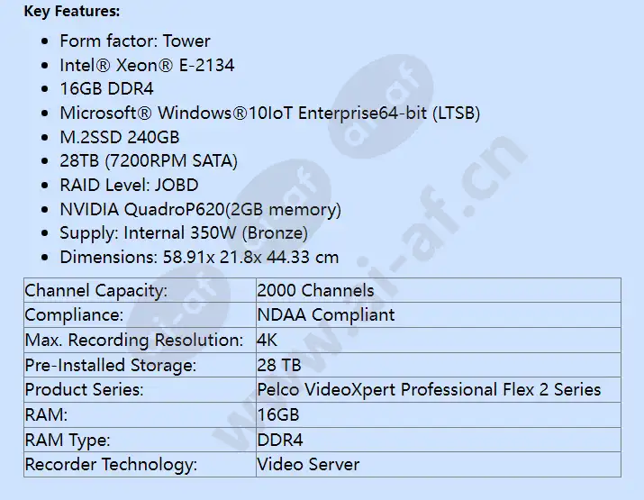Click the 'RAM Type:' label cell
Image resolution: width=644 pixels, height=500 pixels.
click(140, 440)
